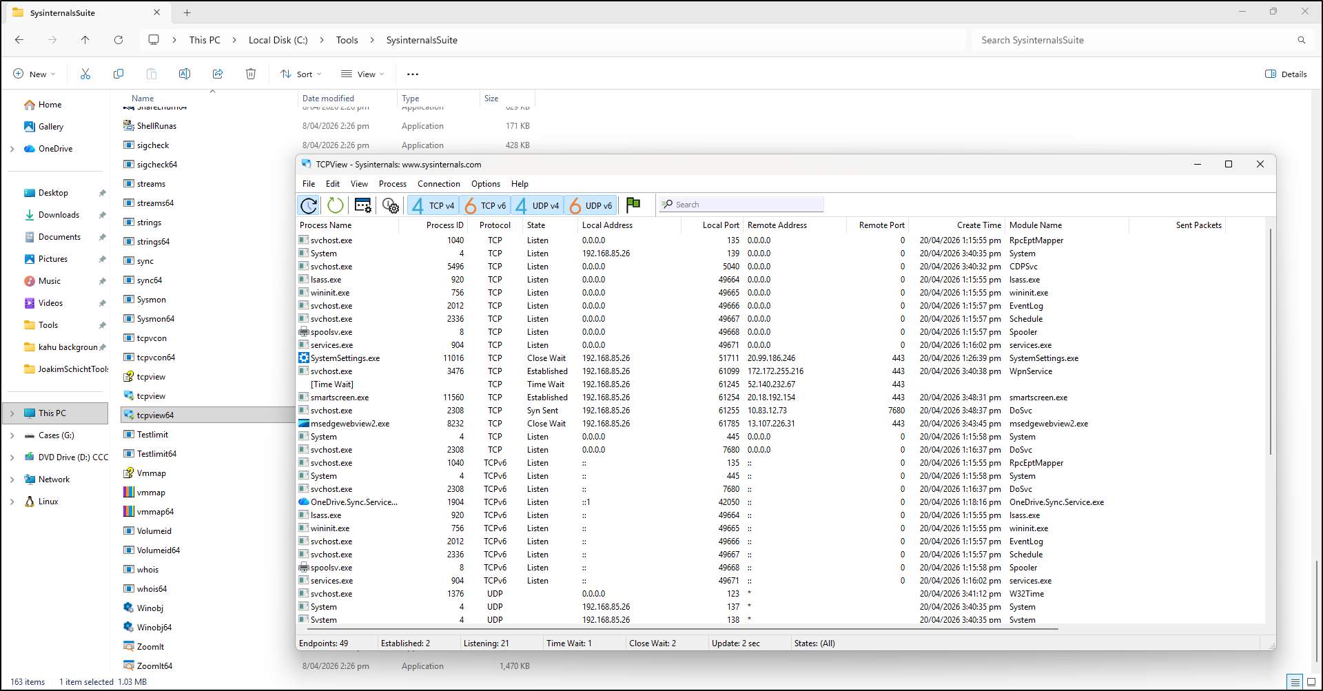Image resolution: width=1323 pixels, height=691 pixels.
Task: Sort by the Process Name column header
Action: click(x=347, y=225)
